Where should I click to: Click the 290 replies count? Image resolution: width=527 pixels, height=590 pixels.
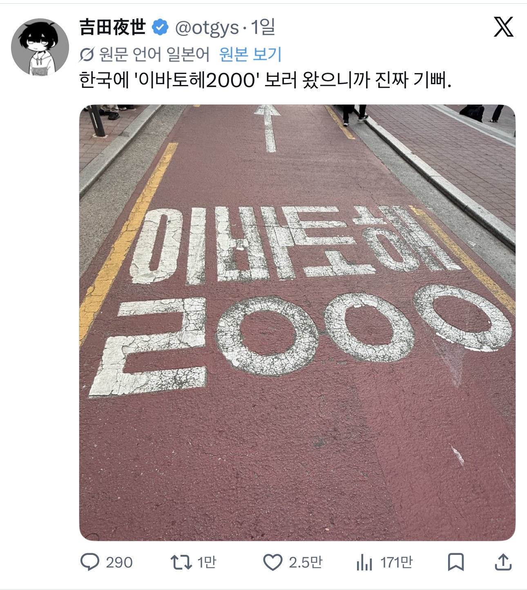pyautogui.click(x=119, y=563)
